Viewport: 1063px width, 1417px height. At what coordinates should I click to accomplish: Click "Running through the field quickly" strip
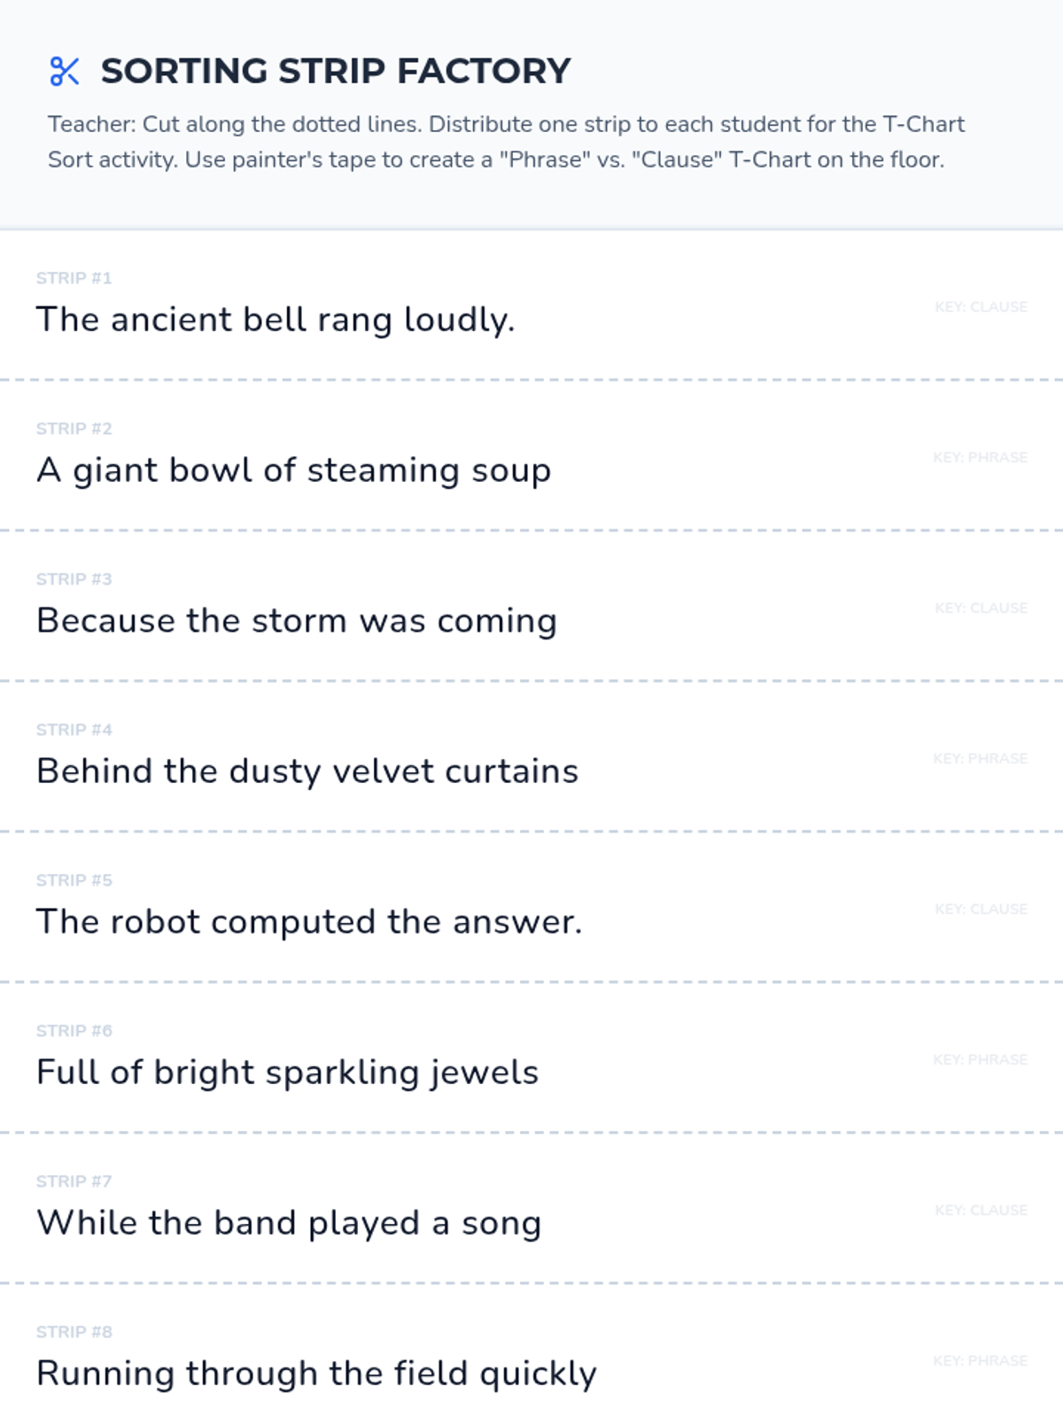[316, 1374]
